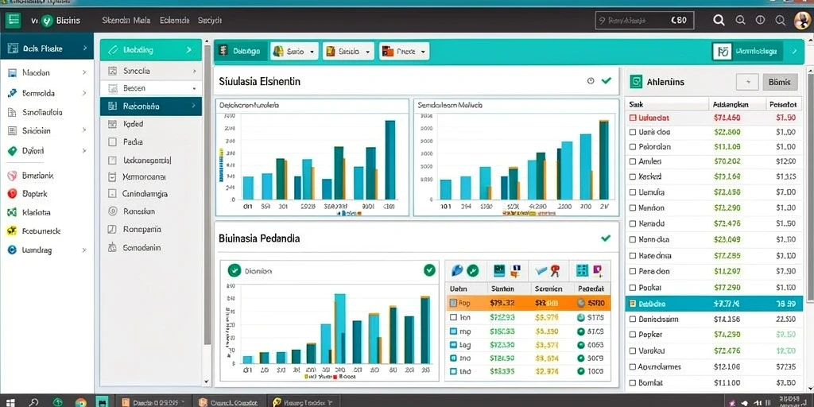Click the green spreadsheet app logo icon
The width and height of the screenshot is (814, 407).
pyautogui.click(x=13, y=20)
